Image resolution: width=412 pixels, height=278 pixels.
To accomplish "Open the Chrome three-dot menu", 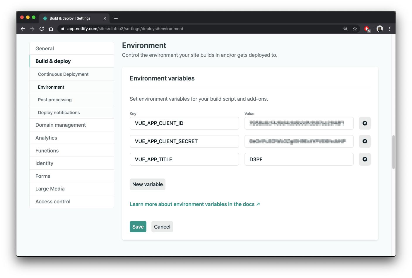I will [389, 29].
